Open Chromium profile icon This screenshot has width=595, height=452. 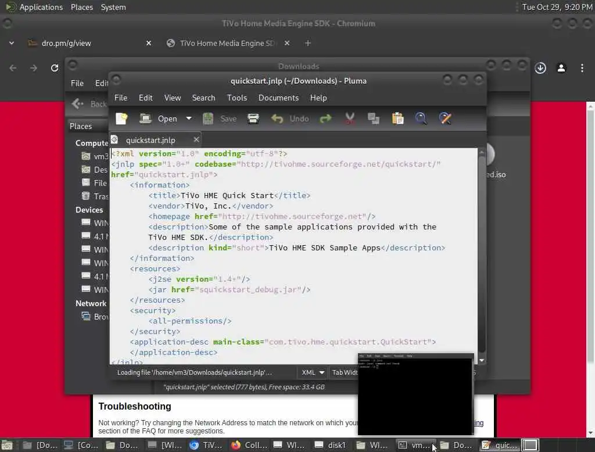pyautogui.click(x=561, y=68)
